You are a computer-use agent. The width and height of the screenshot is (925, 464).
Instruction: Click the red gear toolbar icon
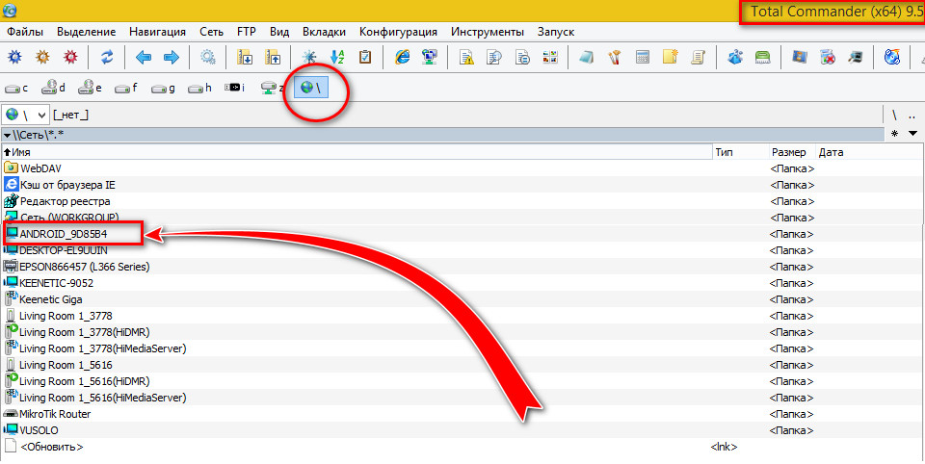(70, 57)
